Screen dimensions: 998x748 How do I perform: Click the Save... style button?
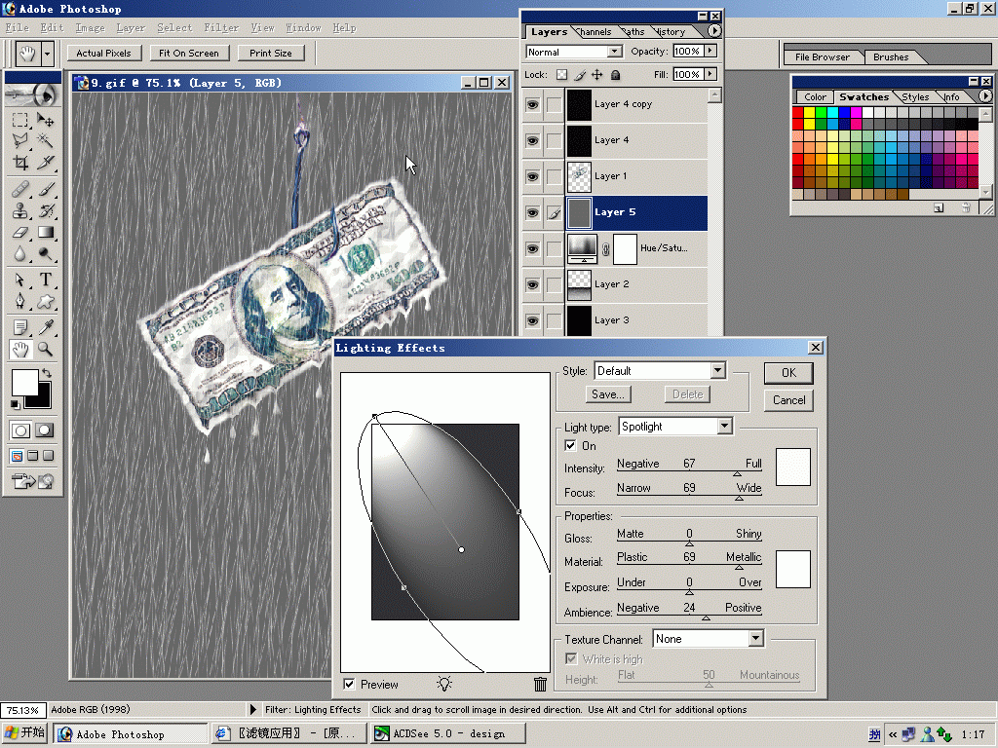click(608, 394)
